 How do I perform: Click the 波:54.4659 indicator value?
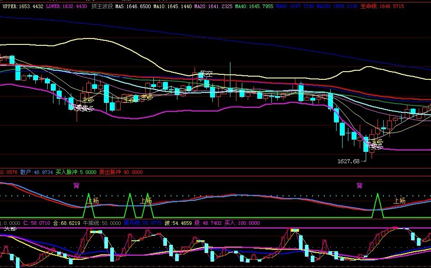click(x=178, y=223)
